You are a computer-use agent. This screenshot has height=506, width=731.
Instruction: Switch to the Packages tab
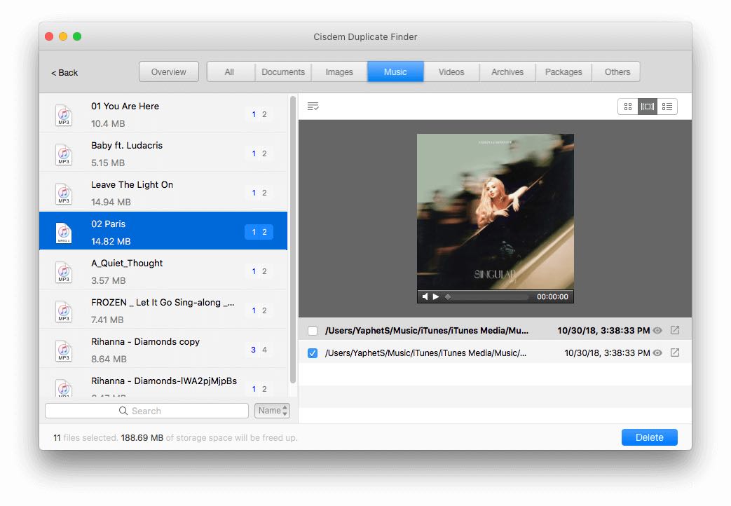pyautogui.click(x=563, y=71)
